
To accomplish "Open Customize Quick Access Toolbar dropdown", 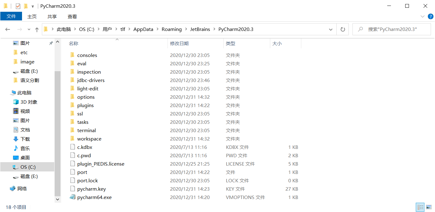I will 33,6.
